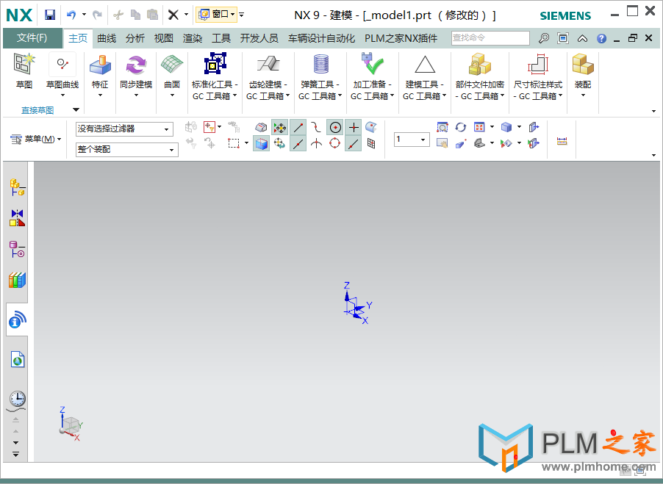663x484 pixels.
Task: Toggle Point on Curve snap option
Action: (x=353, y=144)
